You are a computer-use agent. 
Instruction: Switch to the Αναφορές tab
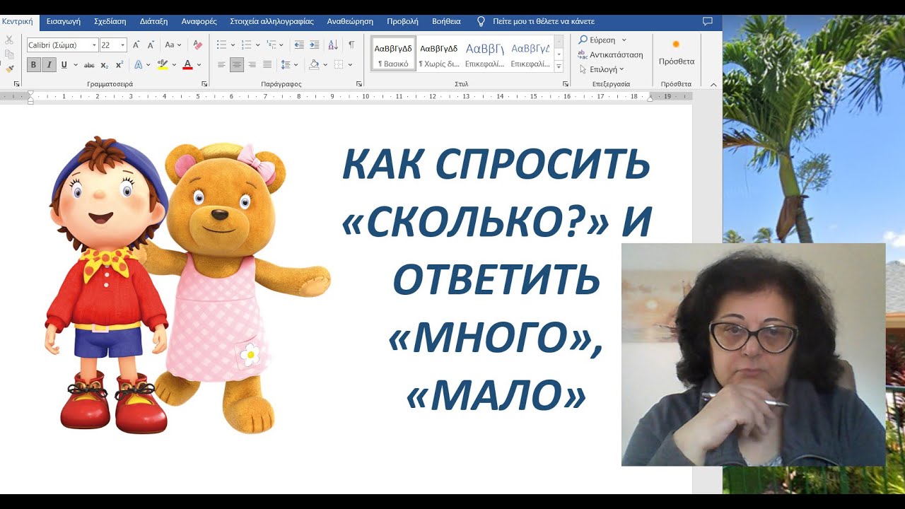point(199,21)
